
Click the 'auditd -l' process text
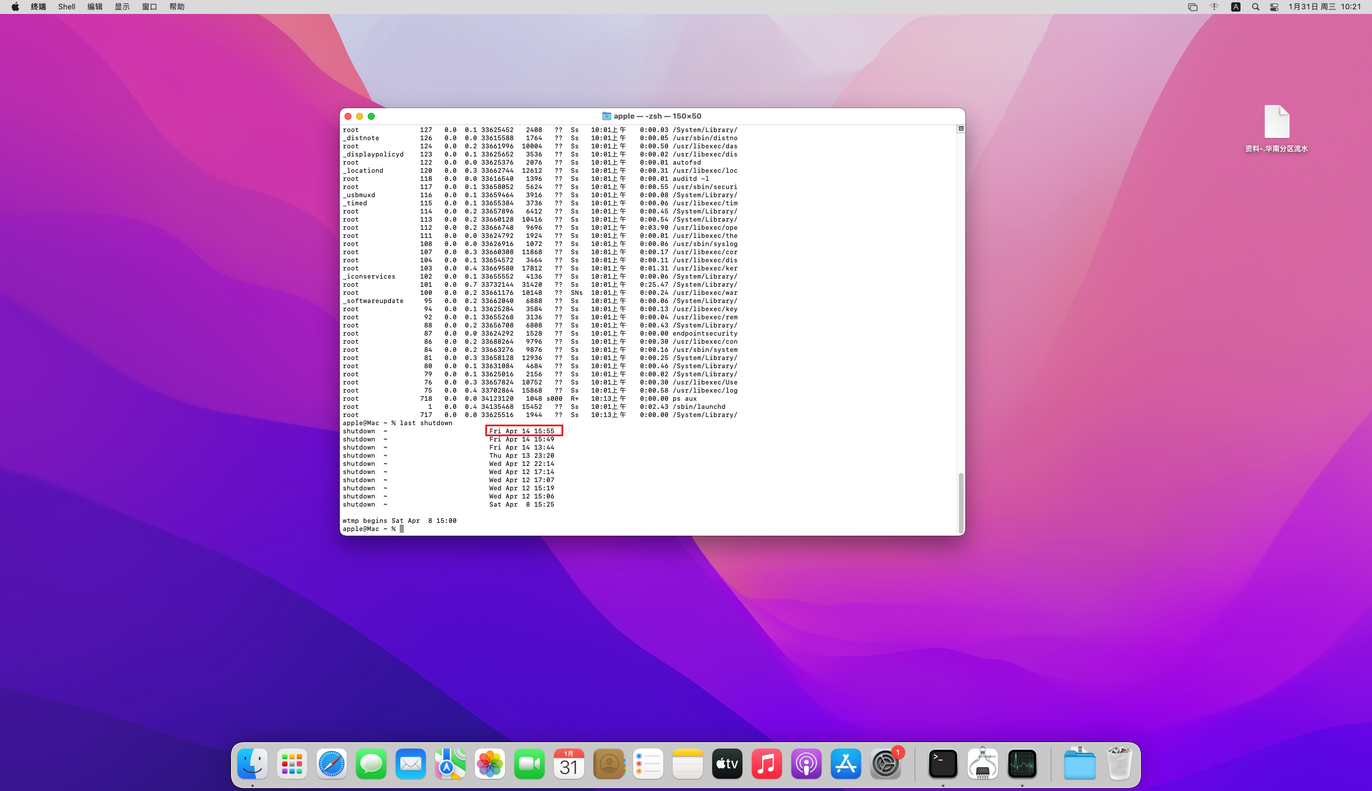click(x=691, y=179)
